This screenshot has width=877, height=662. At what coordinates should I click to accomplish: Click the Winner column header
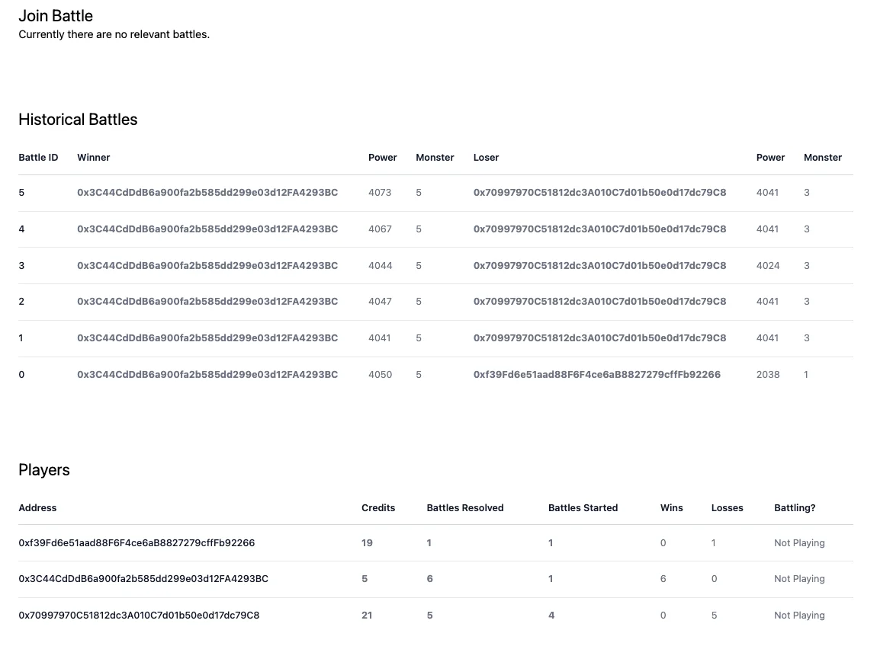click(94, 158)
